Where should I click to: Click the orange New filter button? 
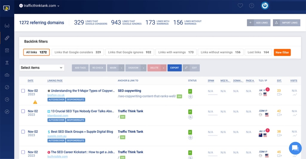[x=282, y=52]
